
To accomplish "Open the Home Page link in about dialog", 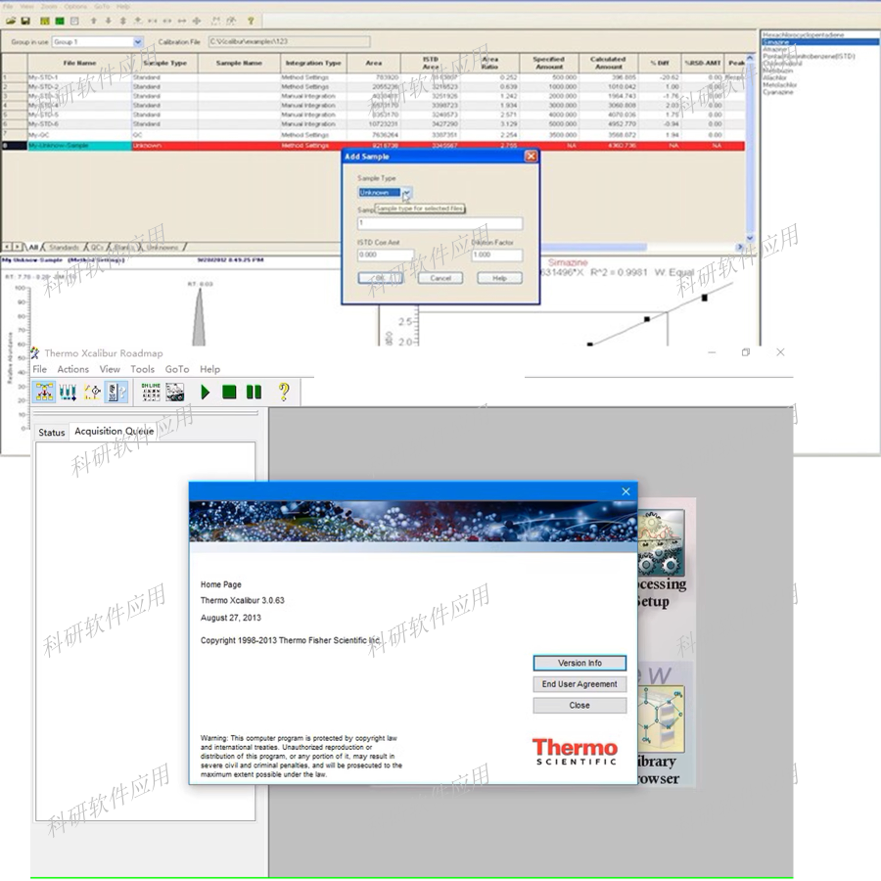I will [x=221, y=585].
